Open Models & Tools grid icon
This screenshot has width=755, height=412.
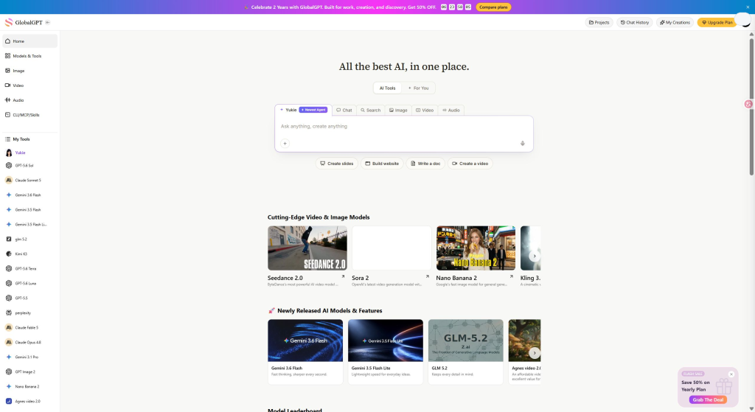(x=7, y=56)
